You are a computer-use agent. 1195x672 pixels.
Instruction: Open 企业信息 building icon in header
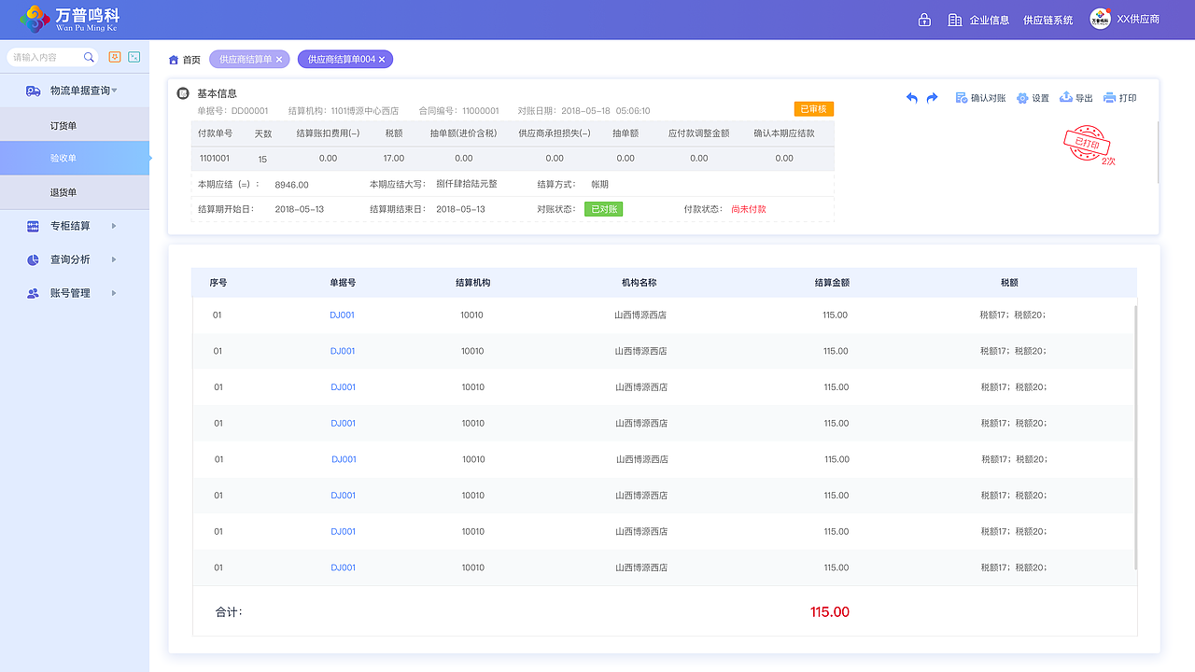pyautogui.click(x=954, y=20)
